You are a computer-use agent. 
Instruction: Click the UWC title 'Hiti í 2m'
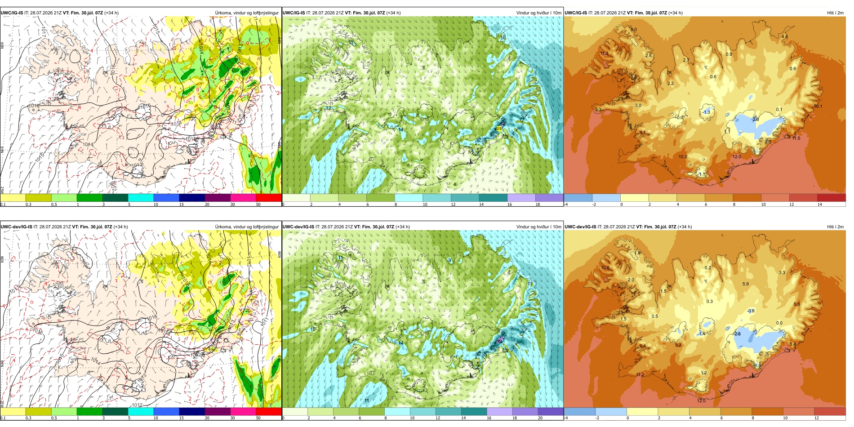coord(835,13)
